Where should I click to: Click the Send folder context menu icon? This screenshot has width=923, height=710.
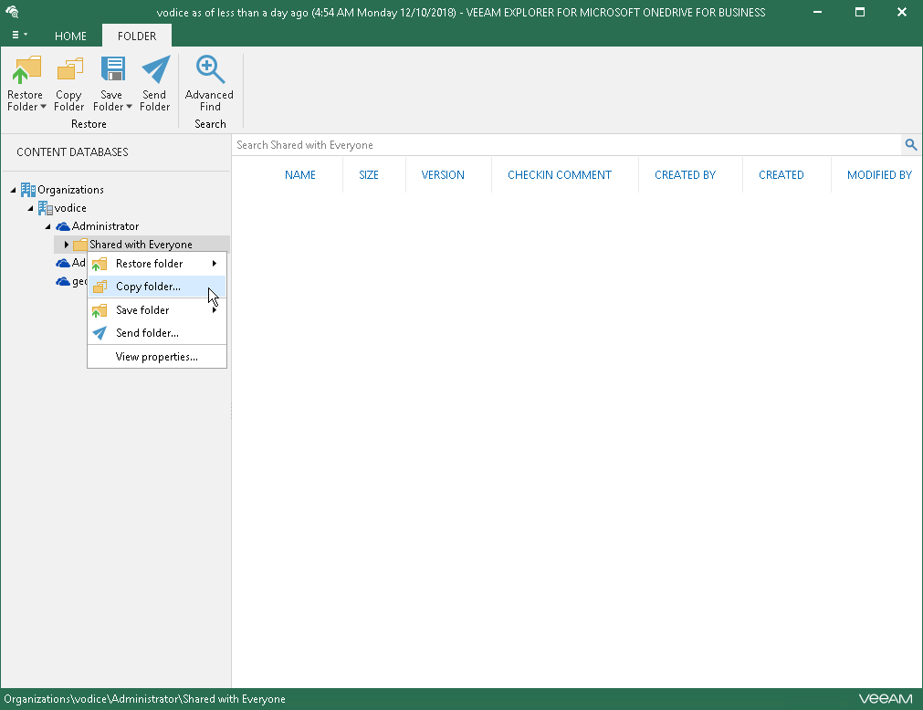pos(100,333)
